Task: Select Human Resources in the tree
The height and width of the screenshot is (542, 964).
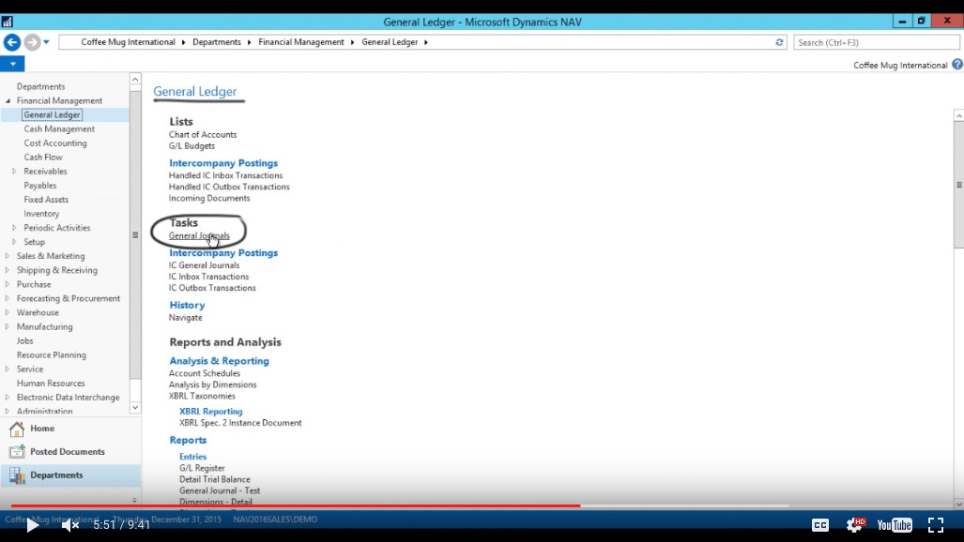Action: (51, 384)
